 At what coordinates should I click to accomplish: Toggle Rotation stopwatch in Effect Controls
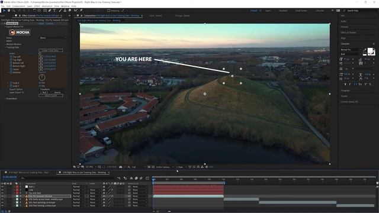(11, 72)
